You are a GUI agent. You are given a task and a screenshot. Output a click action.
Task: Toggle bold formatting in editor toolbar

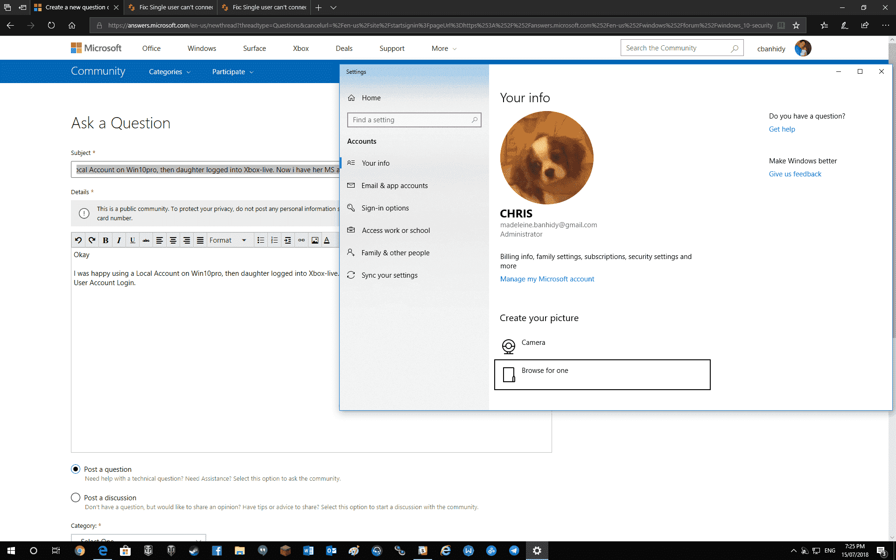click(105, 240)
